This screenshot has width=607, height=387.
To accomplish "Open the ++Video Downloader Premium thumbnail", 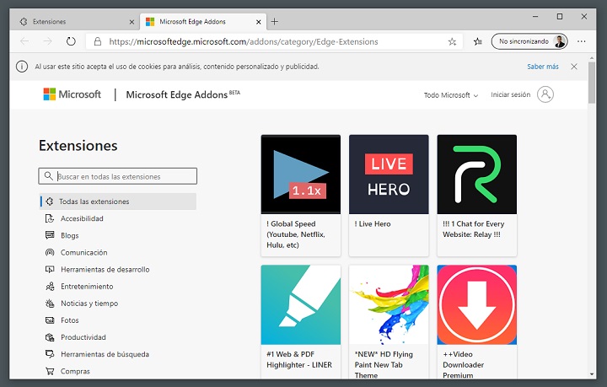I will (477, 304).
